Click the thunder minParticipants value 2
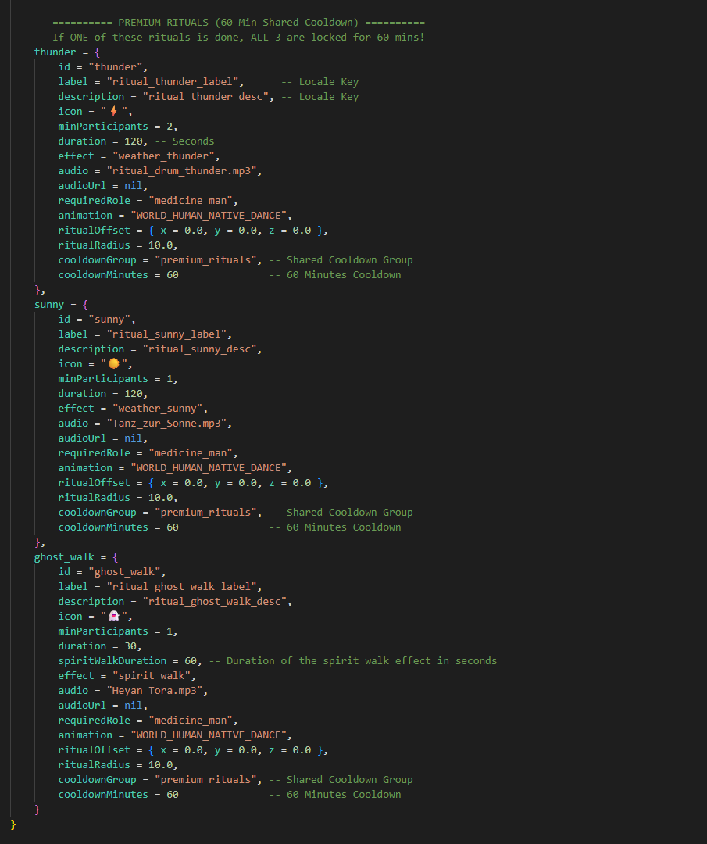Screen dimensions: 707x844 (x=170, y=127)
